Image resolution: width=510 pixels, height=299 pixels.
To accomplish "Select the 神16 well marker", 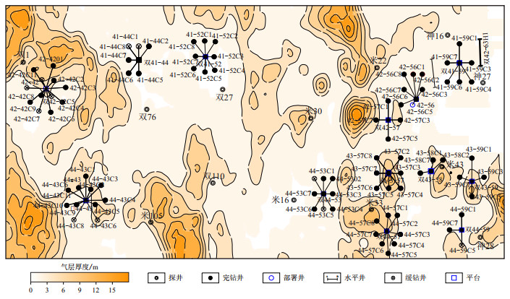I will click(448, 36).
